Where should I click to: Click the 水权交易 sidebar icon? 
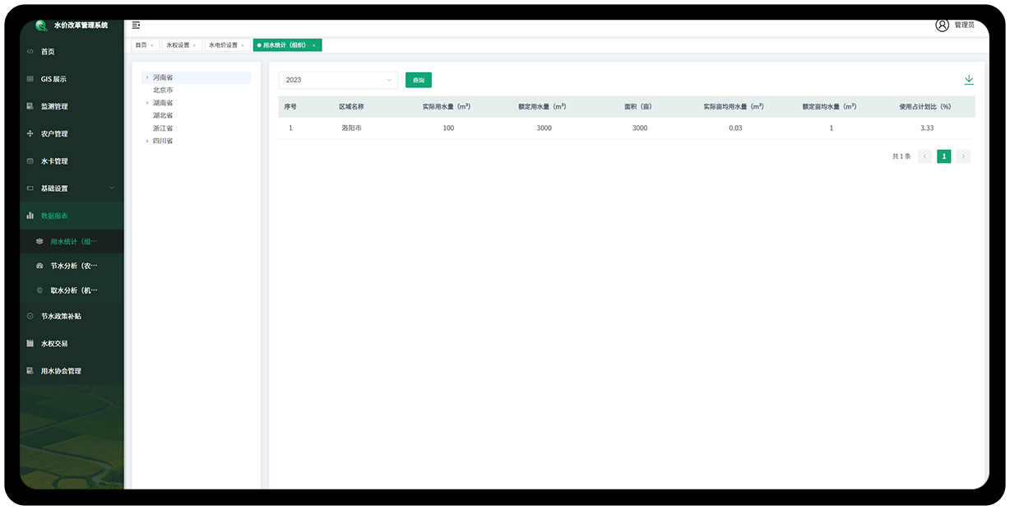pos(30,343)
